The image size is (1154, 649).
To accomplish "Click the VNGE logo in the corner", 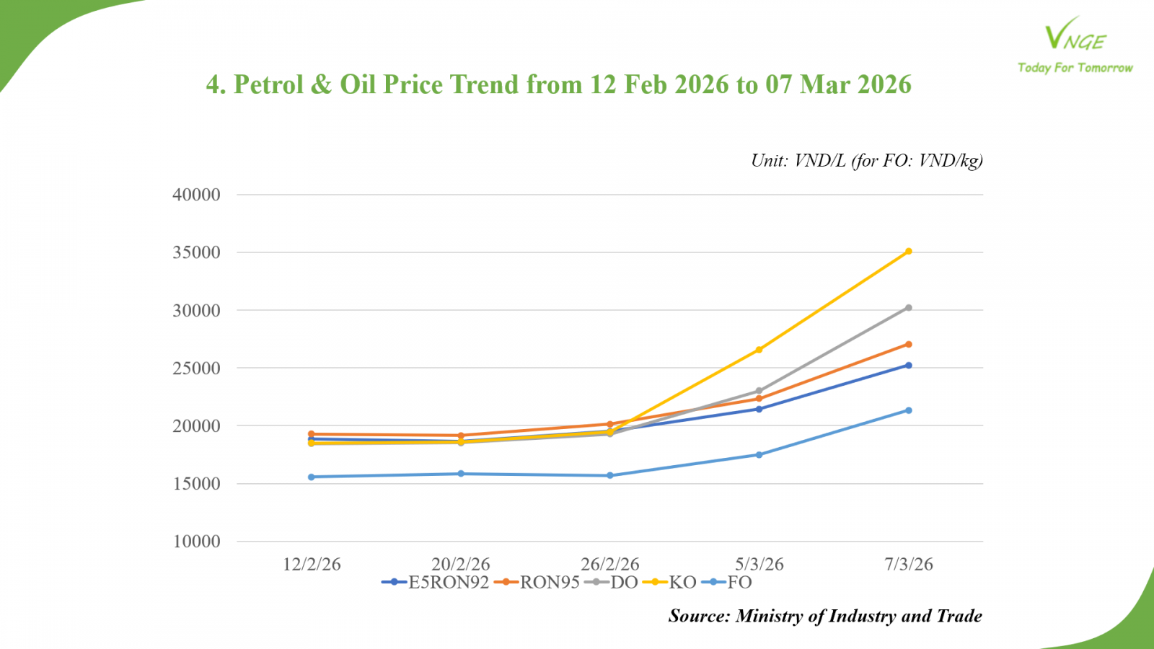I will (1075, 36).
